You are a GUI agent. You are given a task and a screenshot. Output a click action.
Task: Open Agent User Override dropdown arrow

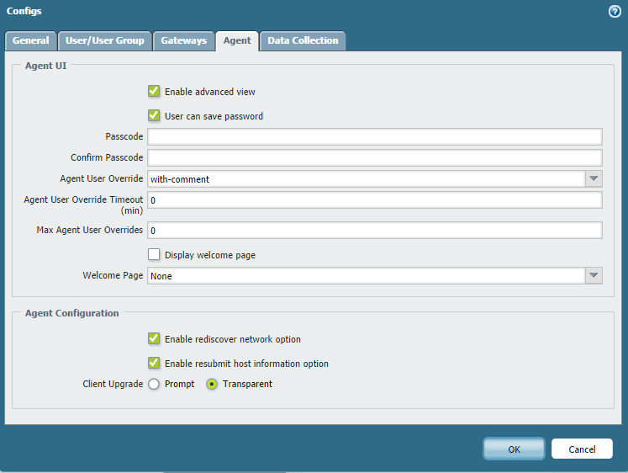tap(594, 178)
